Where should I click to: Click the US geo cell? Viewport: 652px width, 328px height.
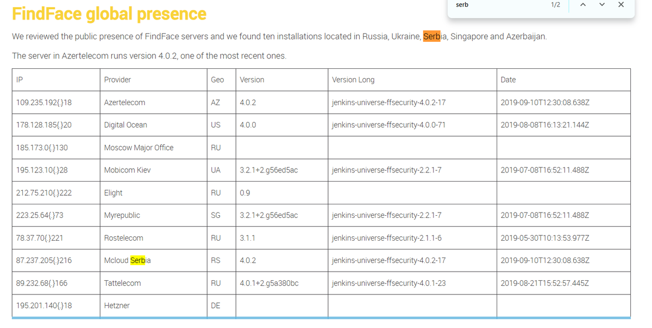[x=221, y=125]
